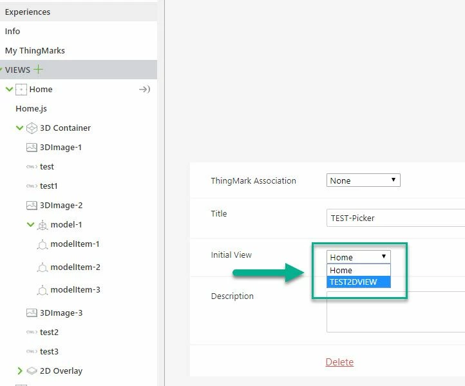This screenshot has height=386, width=465.
Task: Click the green plus icon beside VIEWS
Action: tap(38, 70)
